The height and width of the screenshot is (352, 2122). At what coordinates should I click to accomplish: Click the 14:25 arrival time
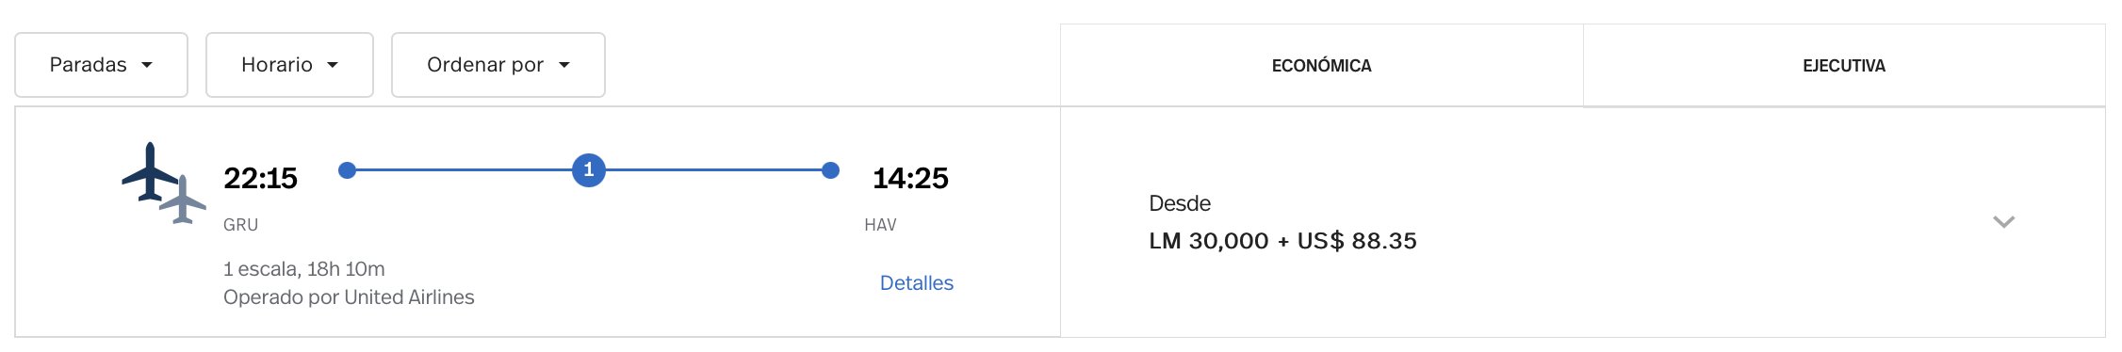point(910,178)
